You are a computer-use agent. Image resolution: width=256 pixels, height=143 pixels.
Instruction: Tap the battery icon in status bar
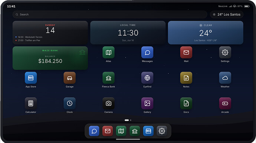[246, 6]
